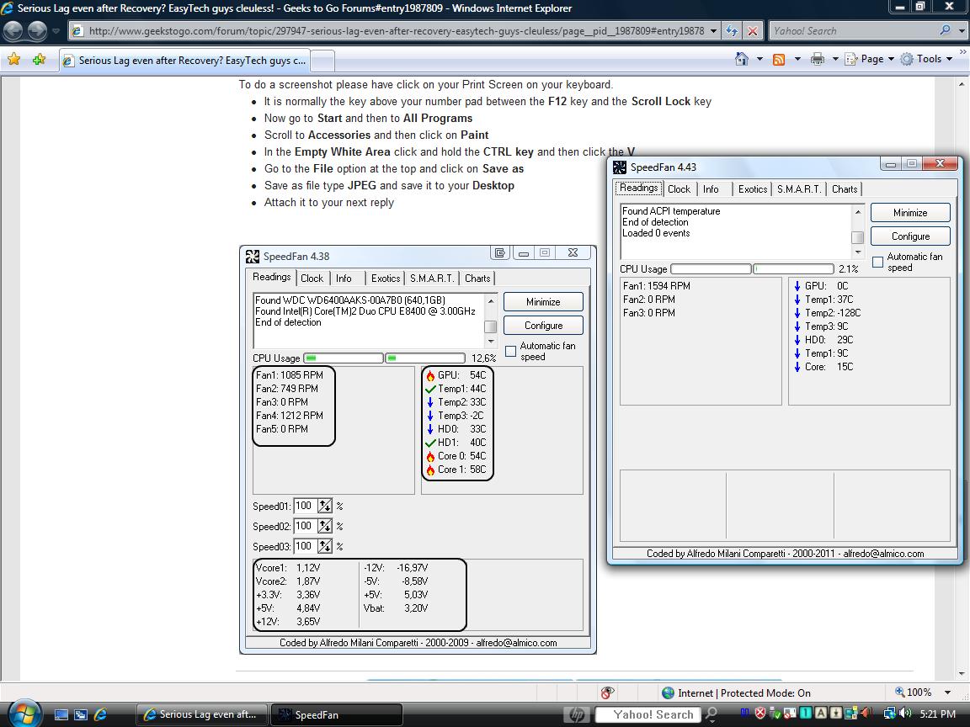Viewport: 970px width, 727px height.
Task: Click the log scrollbar thumb in SpeedFan 4.43
Action: point(857,237)
